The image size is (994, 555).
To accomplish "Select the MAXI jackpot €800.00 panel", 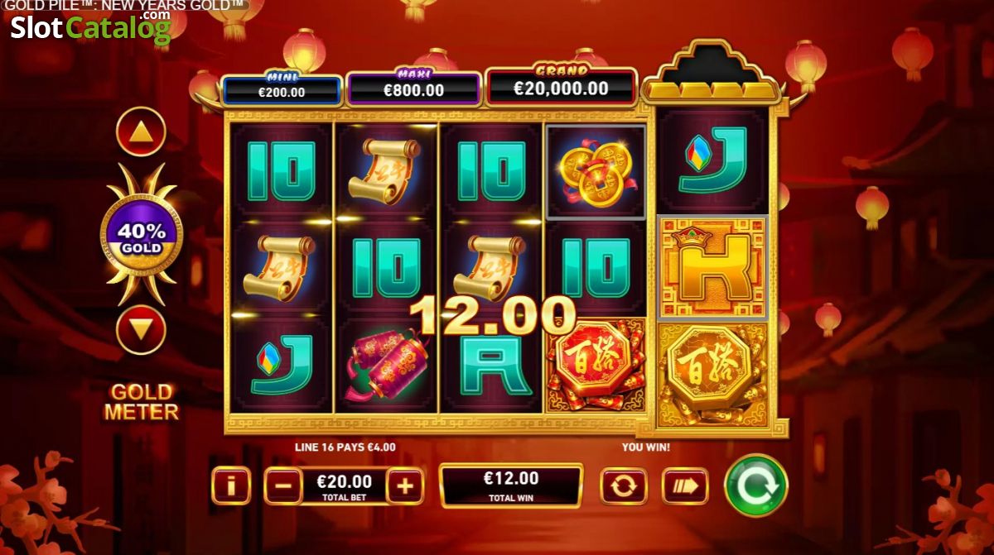I will tap(413, 89).
